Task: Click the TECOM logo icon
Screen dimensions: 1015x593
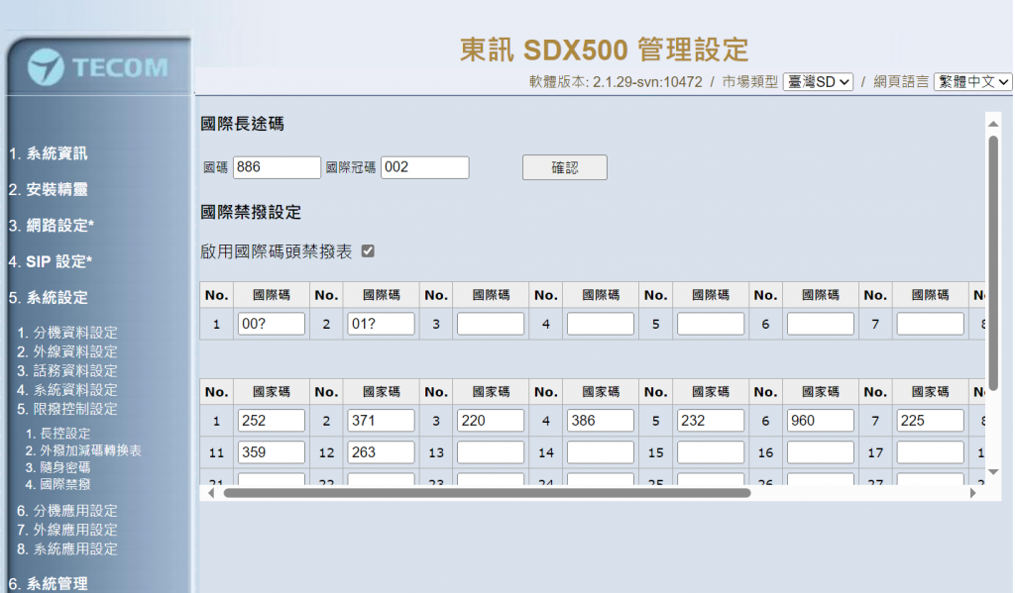Action: point(46,67)
